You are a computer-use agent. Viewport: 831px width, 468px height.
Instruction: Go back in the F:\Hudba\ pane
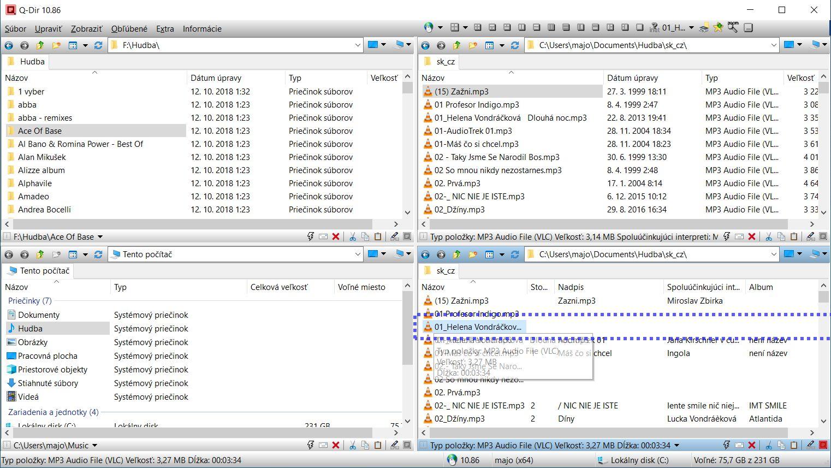tap(9, 45)
